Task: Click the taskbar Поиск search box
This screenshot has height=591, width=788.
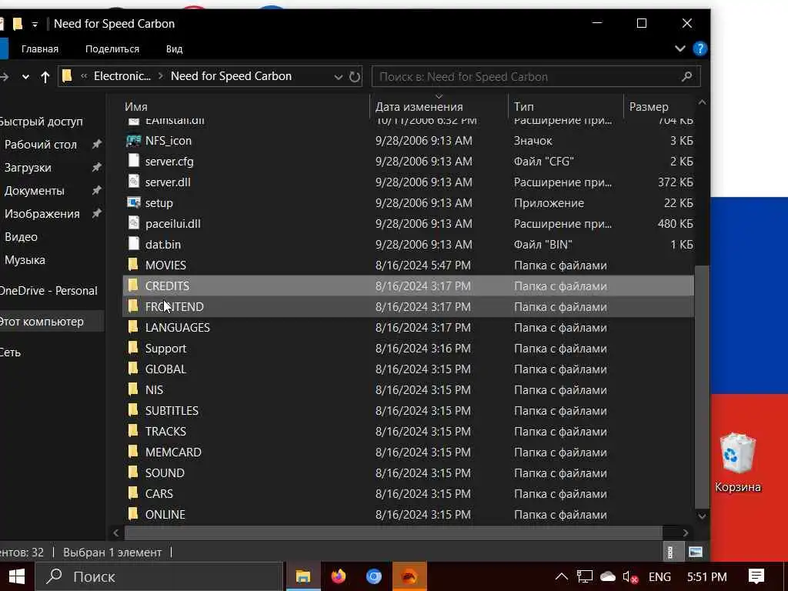Action: tap(159, 576)
